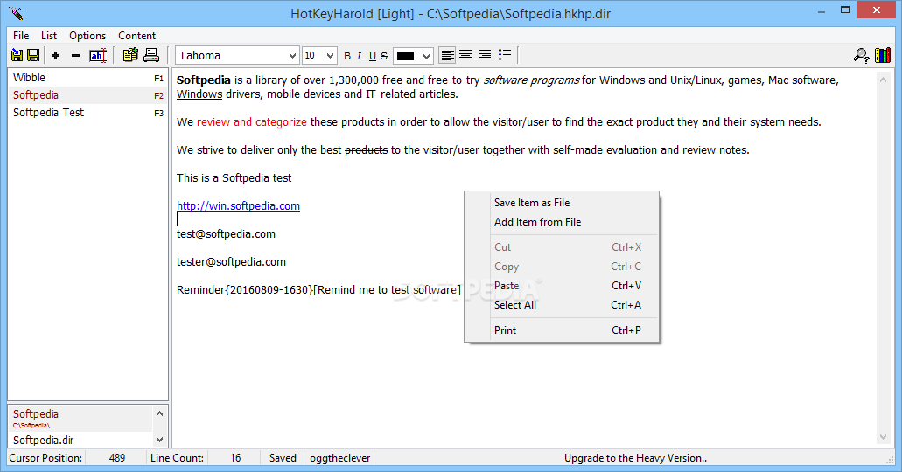Click the oggtheclever status bar entry
The height and width of the screenshot is (472, 902).
point(340,458)
